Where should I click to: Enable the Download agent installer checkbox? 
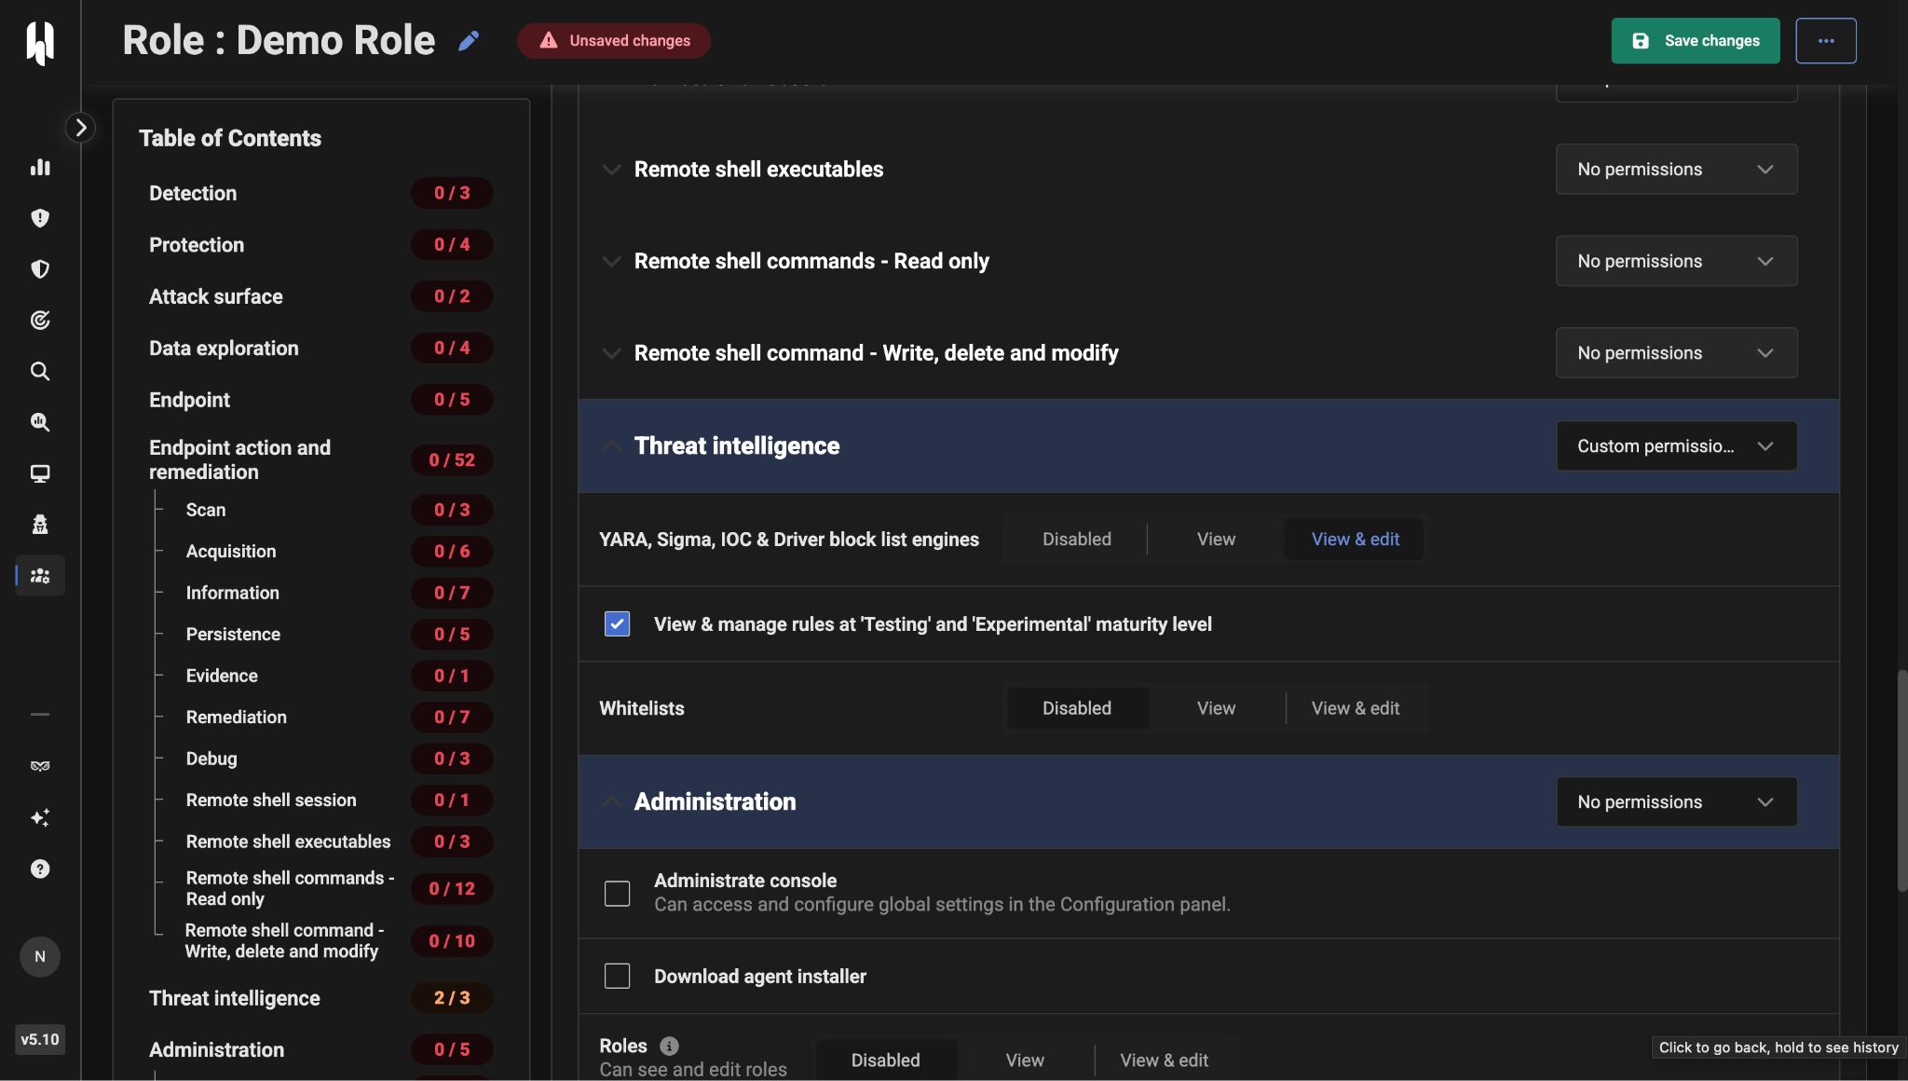click(617, 976)
